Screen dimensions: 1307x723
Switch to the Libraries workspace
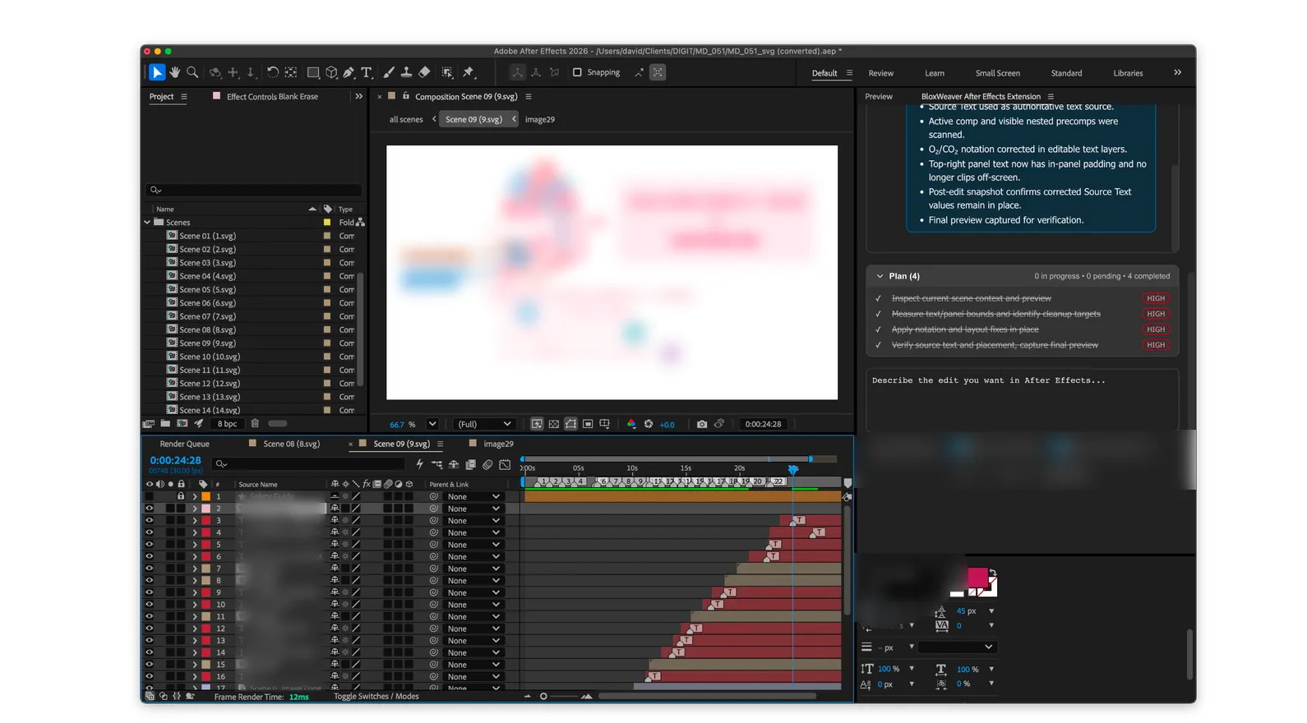click(x=1128, y=73)
